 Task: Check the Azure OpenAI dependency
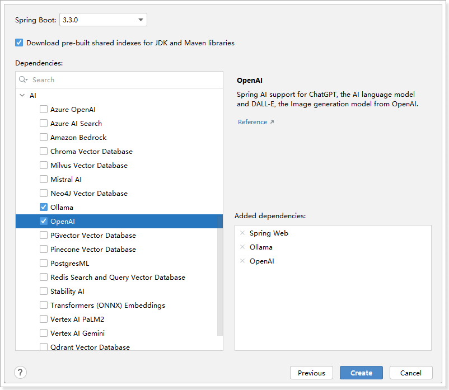pyautogui.click(x=44, y=109)
